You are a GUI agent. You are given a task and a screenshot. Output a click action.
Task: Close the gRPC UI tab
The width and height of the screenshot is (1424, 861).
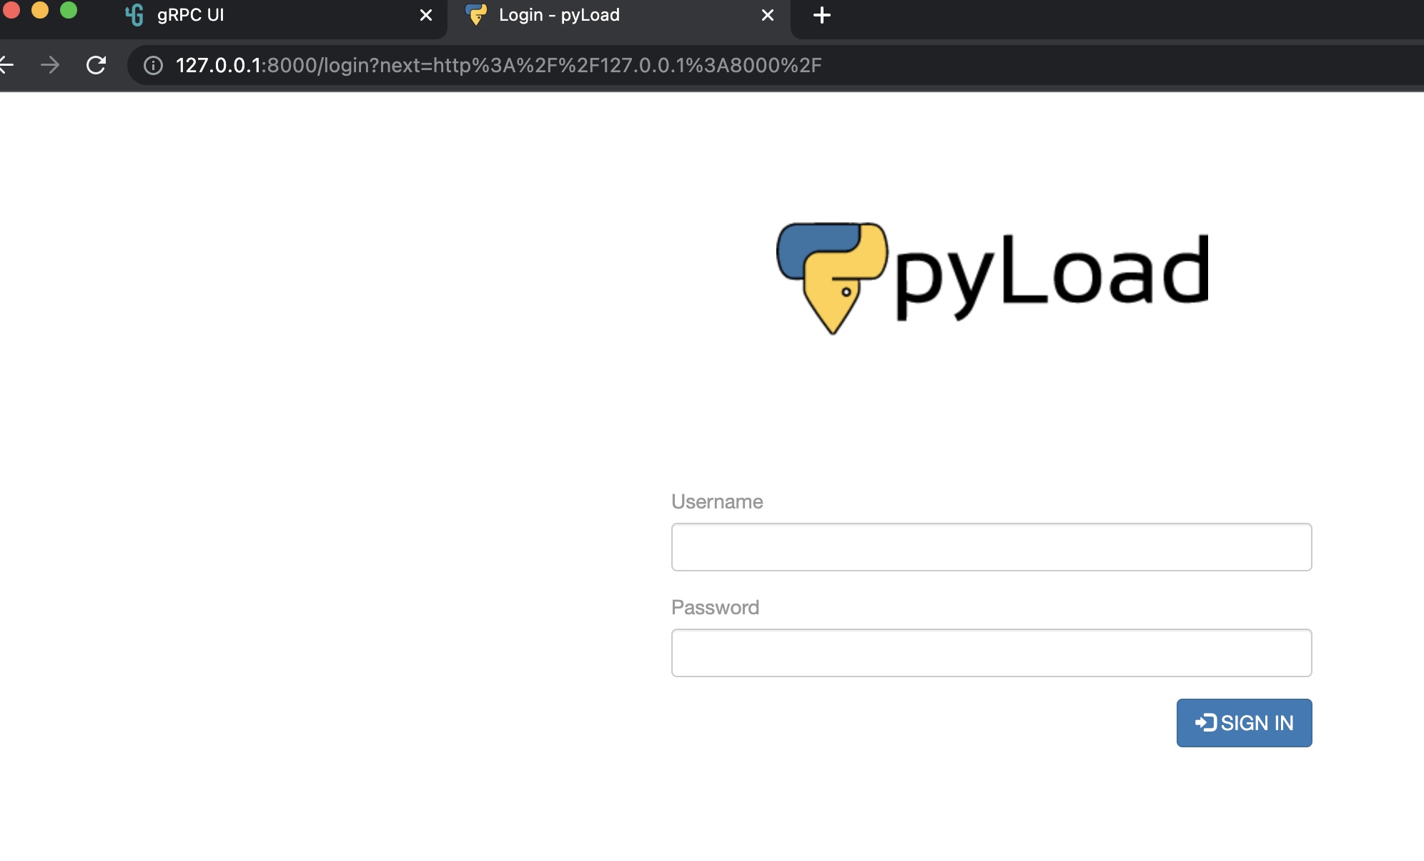pyautogui.click(x=426, y=15)
